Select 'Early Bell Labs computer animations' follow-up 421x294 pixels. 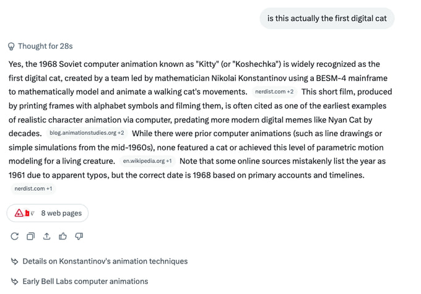pyautogui.click(x=85, y=281)
